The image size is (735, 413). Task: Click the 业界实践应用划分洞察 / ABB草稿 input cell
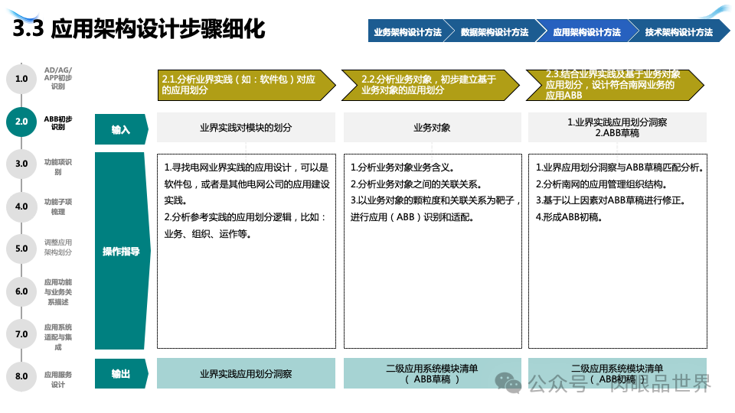coord(617,128)
